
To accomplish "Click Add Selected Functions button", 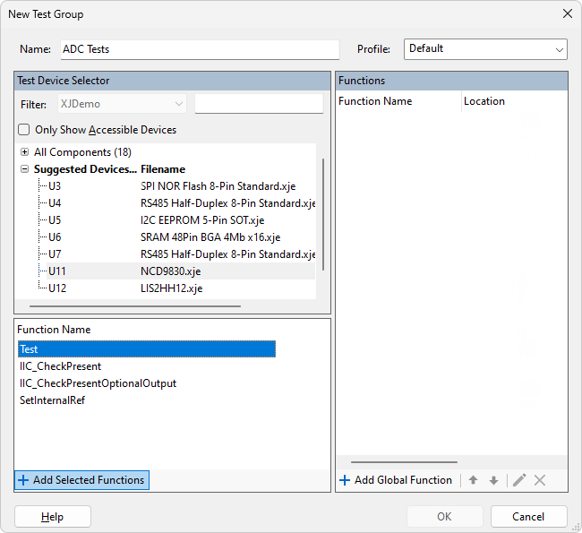I will 81,480.
